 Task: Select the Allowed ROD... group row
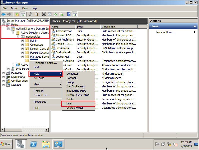(94, 35)
